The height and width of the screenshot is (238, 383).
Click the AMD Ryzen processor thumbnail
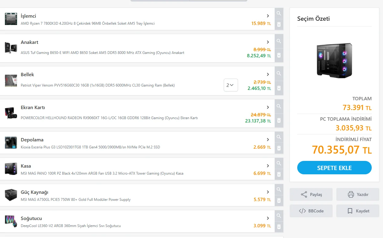11,19
